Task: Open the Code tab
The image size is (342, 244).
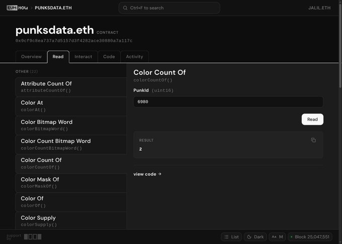Action: [109, 57]
